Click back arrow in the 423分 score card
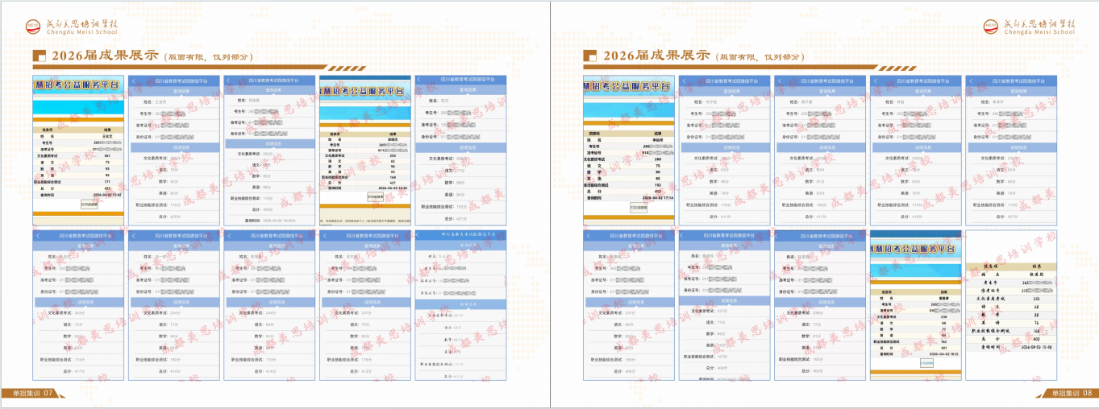 tap(228, 81)
